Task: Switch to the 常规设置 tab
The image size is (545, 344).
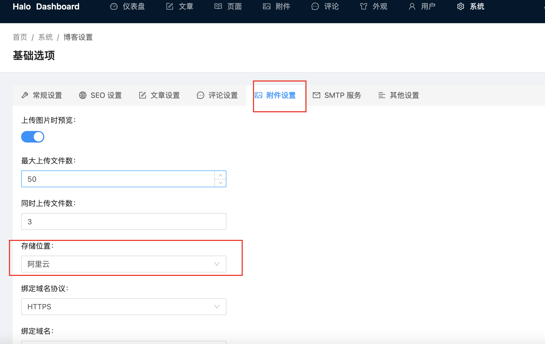Action: tap(42, 95)
